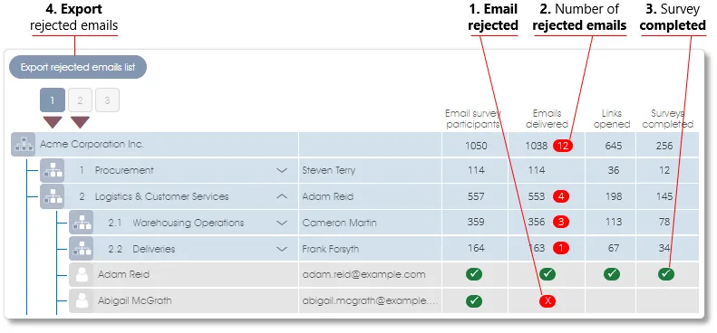The height and width of the screenshot is (333, 717).
Task: Select the Procurement unit name
Action: [x=124, y=170]
